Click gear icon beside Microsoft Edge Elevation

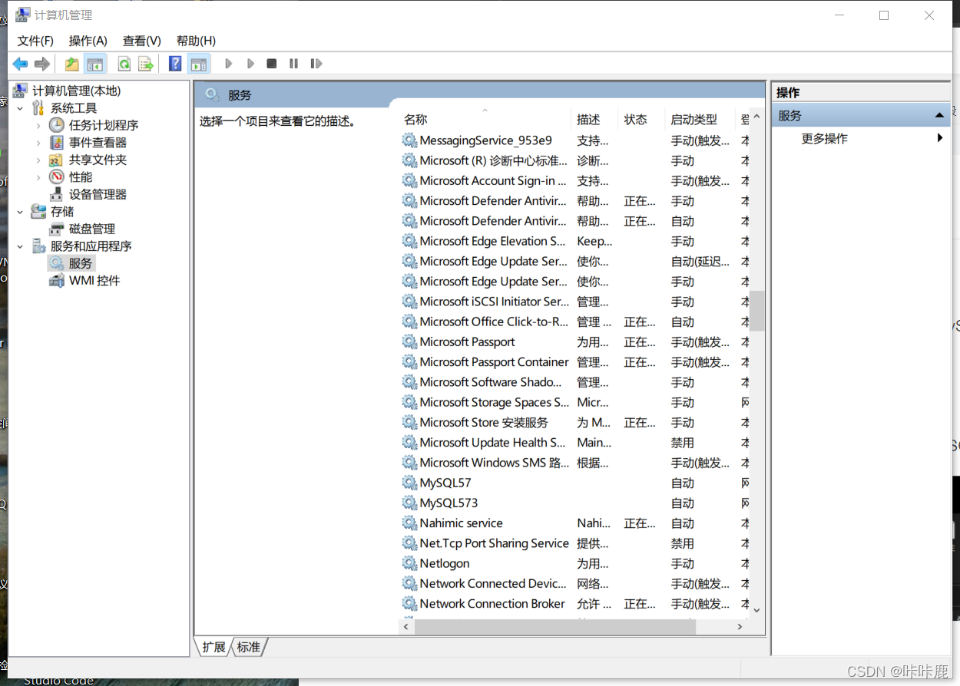pos(409,241)
